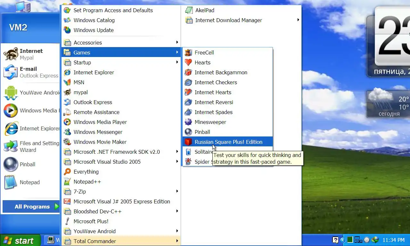This screenshot has width=410, height=246.
Task: Launch Hearts card game in Games submenu
Action: click(x=227, y=62)
